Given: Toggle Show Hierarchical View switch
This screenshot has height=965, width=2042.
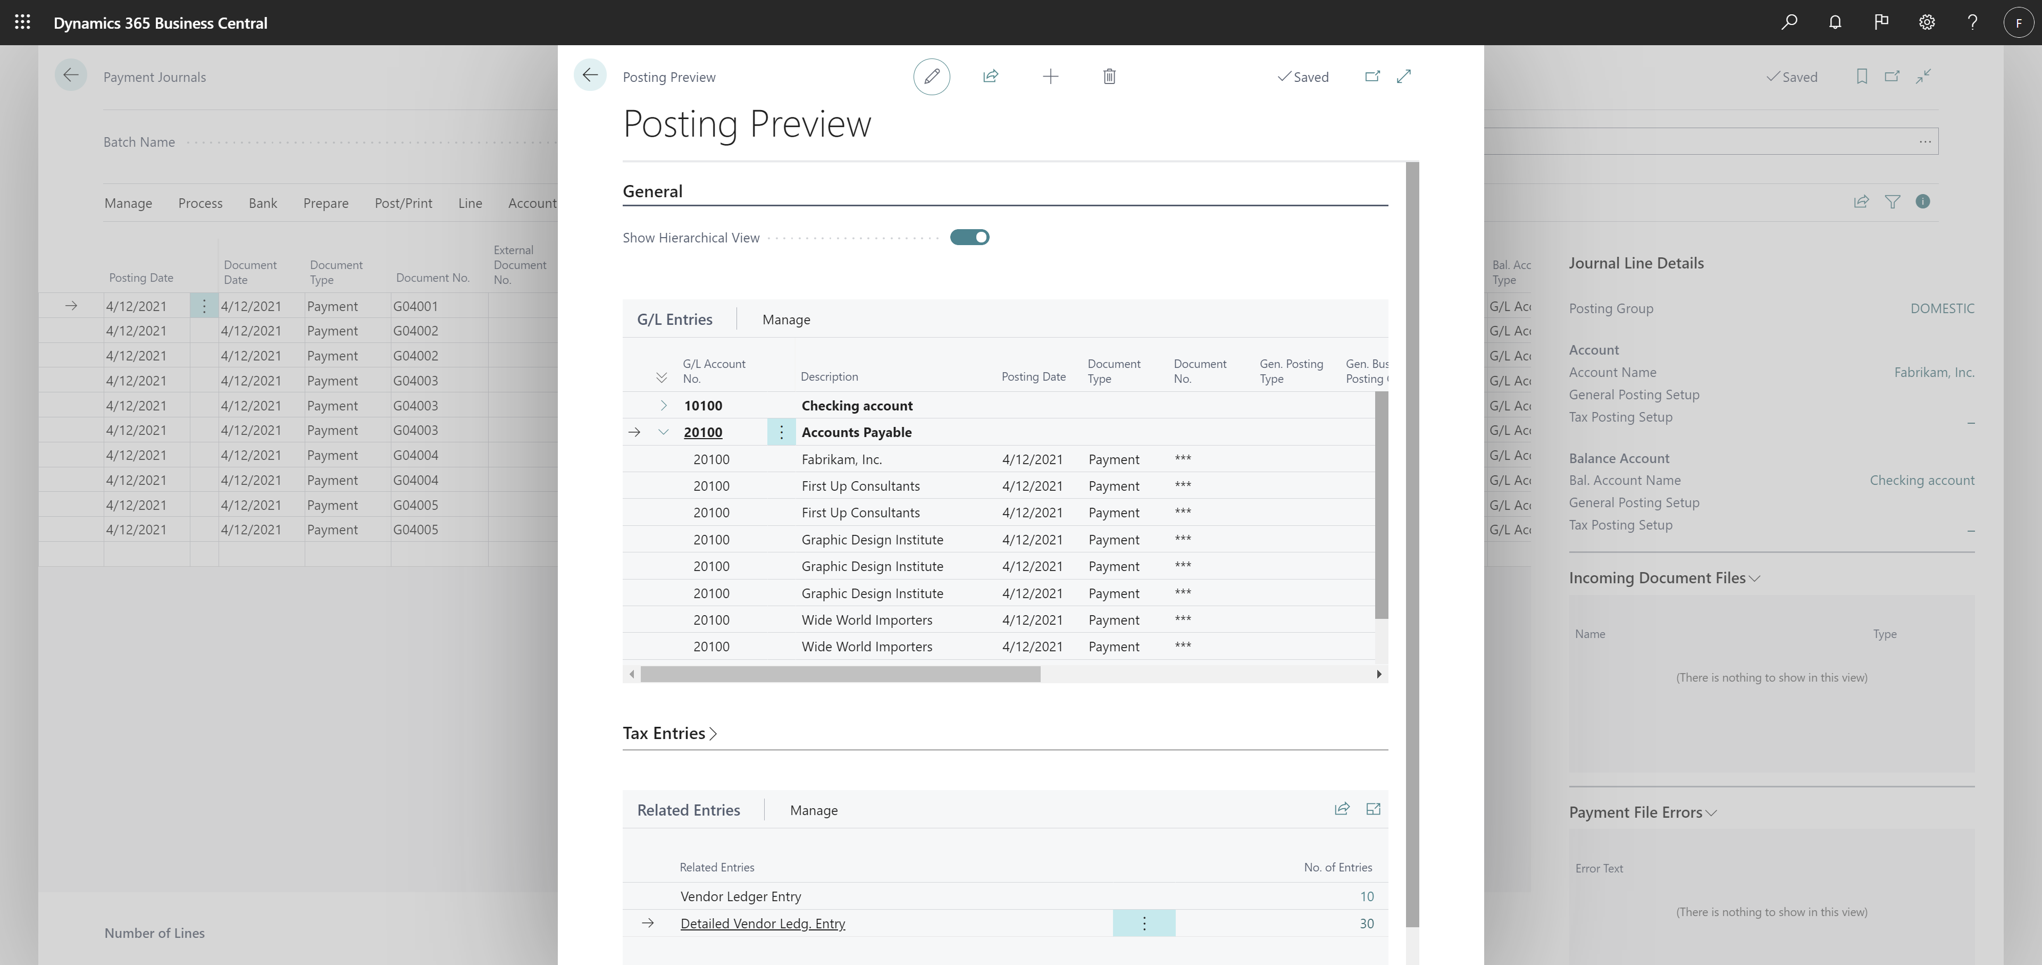Looking at the screenshot, I should [x=969, y=238].
